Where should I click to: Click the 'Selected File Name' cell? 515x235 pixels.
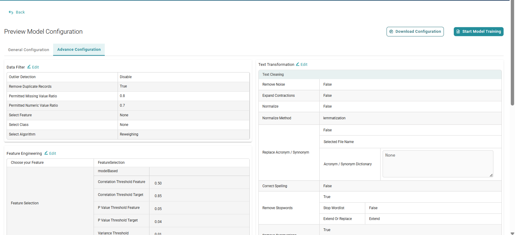coord(339,142)
